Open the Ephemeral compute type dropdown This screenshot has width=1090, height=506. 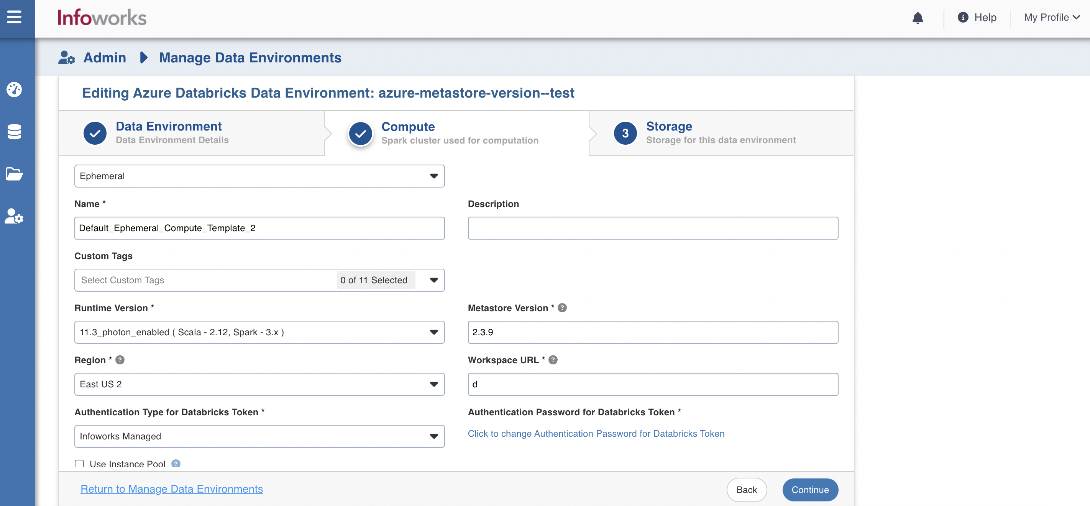[x=259, y=176]
